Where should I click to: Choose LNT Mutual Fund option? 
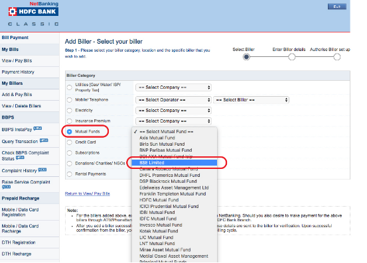pos(175,244)
